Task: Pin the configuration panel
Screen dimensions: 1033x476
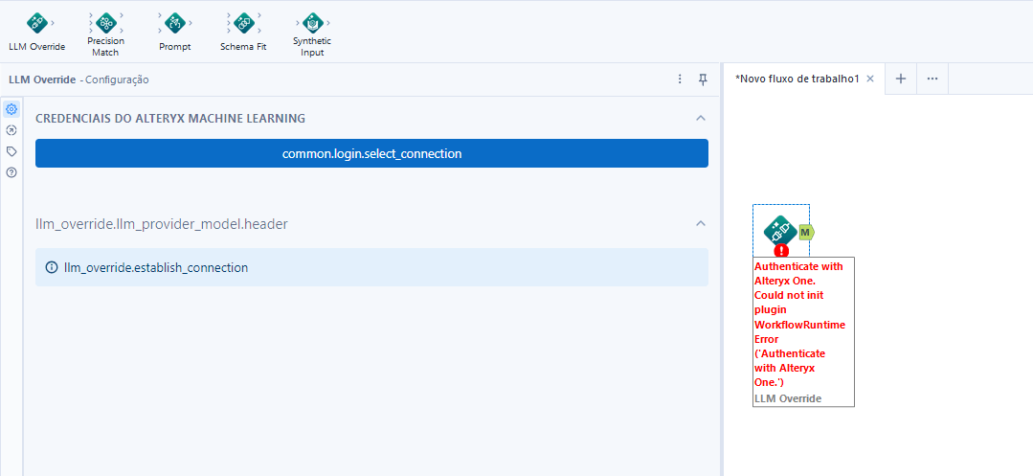Action: click(703, 79)
